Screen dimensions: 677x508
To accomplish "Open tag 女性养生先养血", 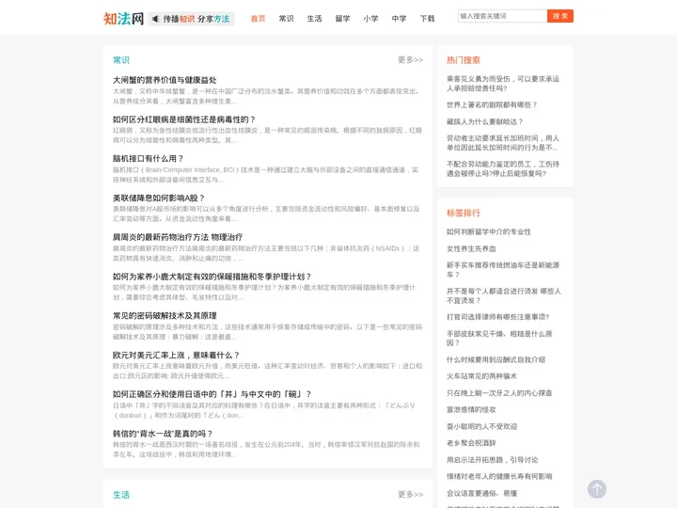I will [471, 248].
